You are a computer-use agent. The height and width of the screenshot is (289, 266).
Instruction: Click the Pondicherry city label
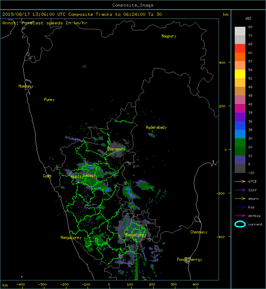click(x=189, y=260)
